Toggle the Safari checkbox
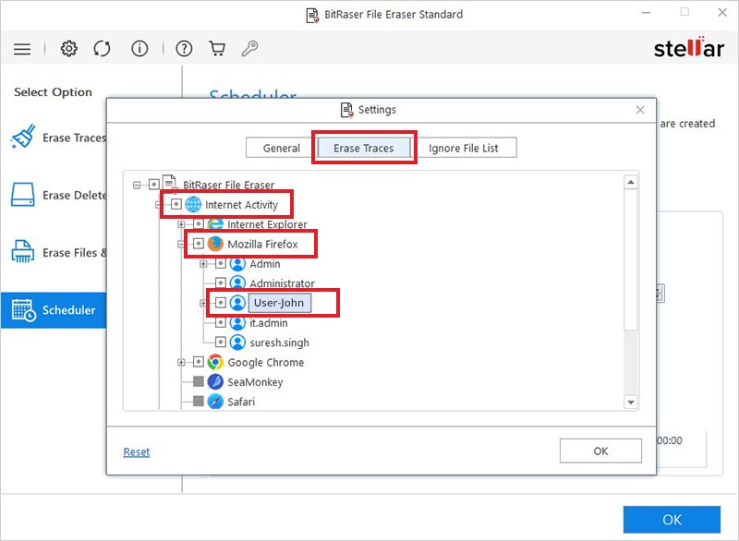Viewport: 739px width, 541px height. [x=199, y=402]
